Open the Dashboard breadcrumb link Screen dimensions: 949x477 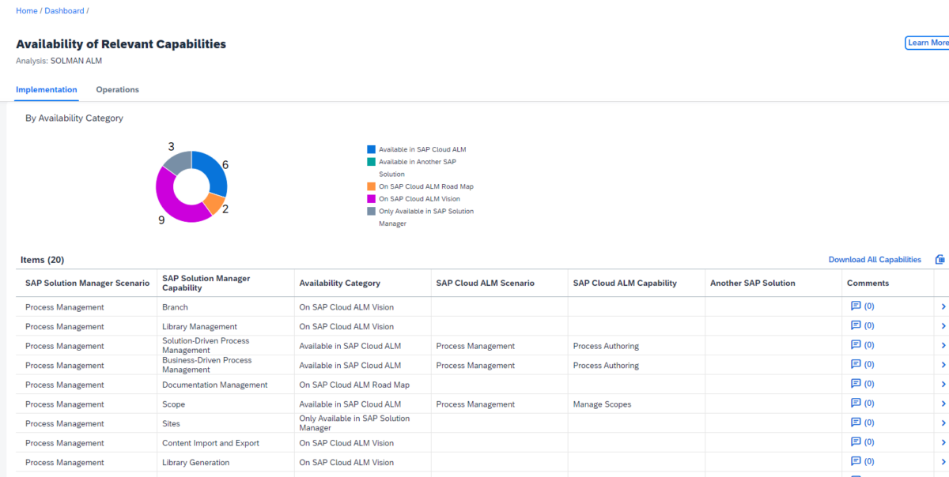click(x=63, y=10)
